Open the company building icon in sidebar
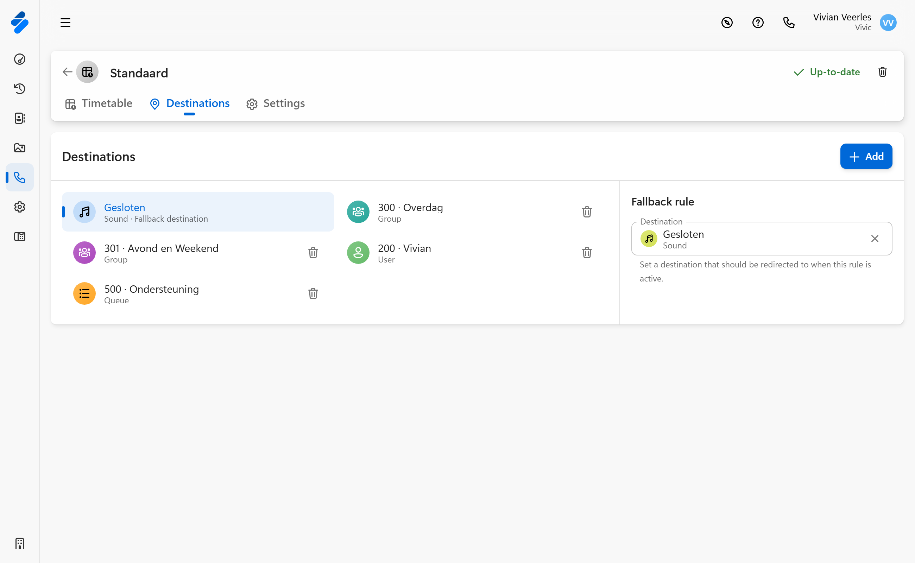Viewport: 915px width, 563px height. (x=20, y=543)
